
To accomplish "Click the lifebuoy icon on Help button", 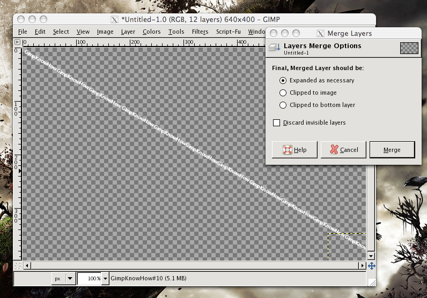I will coord(288,150).
